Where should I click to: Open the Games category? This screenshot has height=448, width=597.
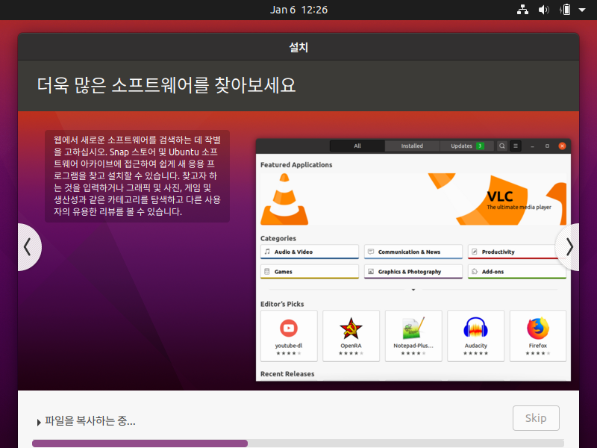click(x=310, y=272)
